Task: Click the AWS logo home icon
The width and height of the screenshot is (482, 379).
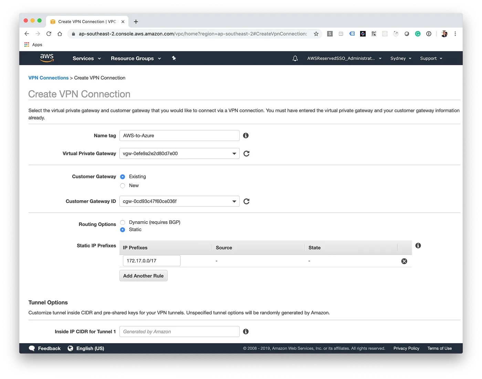Action: pyautogui.click(x=47, y=58)
